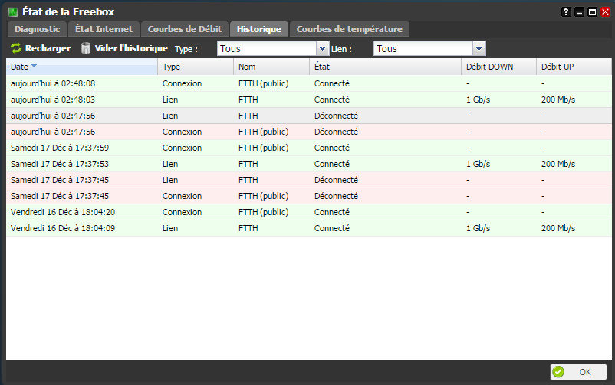Go to Courbes de température tab

(350, 29)
